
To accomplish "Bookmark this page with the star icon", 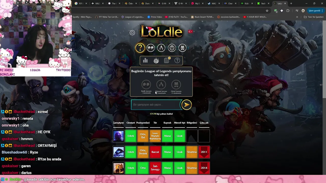I will [267, 11].
